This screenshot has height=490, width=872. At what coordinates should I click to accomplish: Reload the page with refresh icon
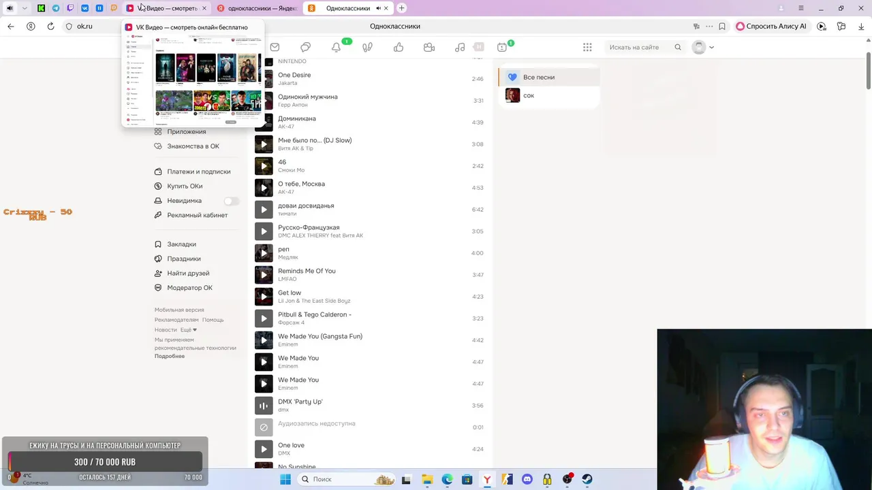tap(50, 26)
